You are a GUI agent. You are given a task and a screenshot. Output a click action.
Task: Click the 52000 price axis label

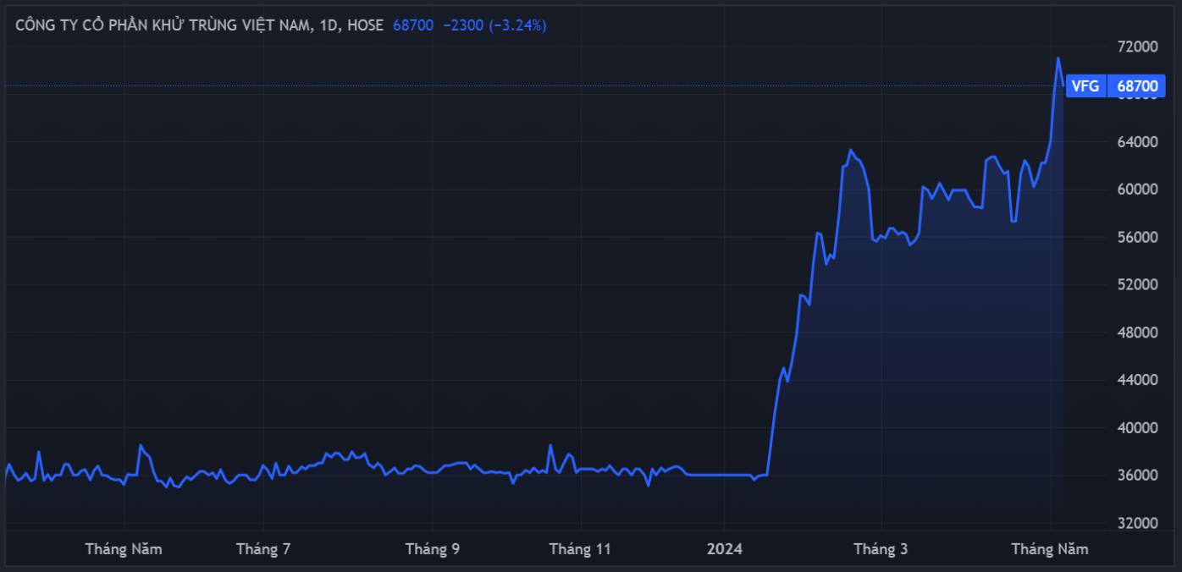pos(1136,285)
